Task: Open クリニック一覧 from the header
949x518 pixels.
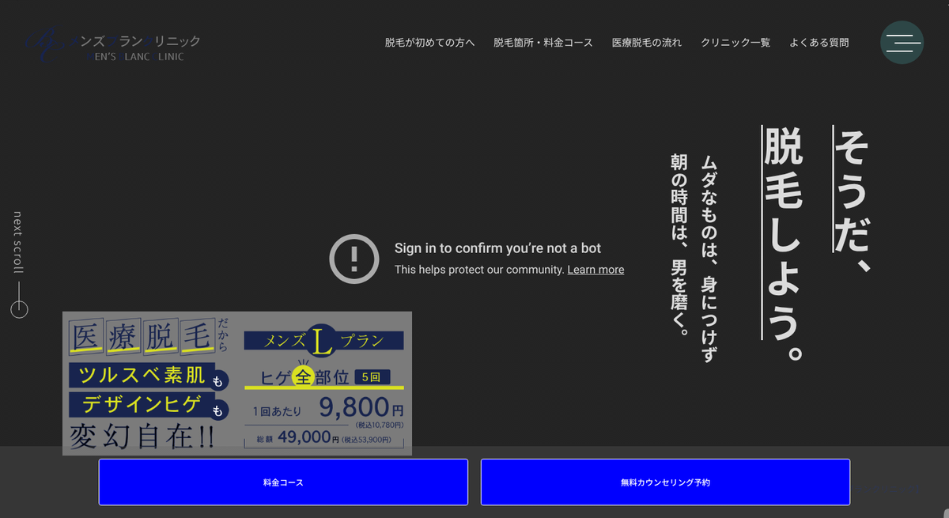Action: click(735, 43)
